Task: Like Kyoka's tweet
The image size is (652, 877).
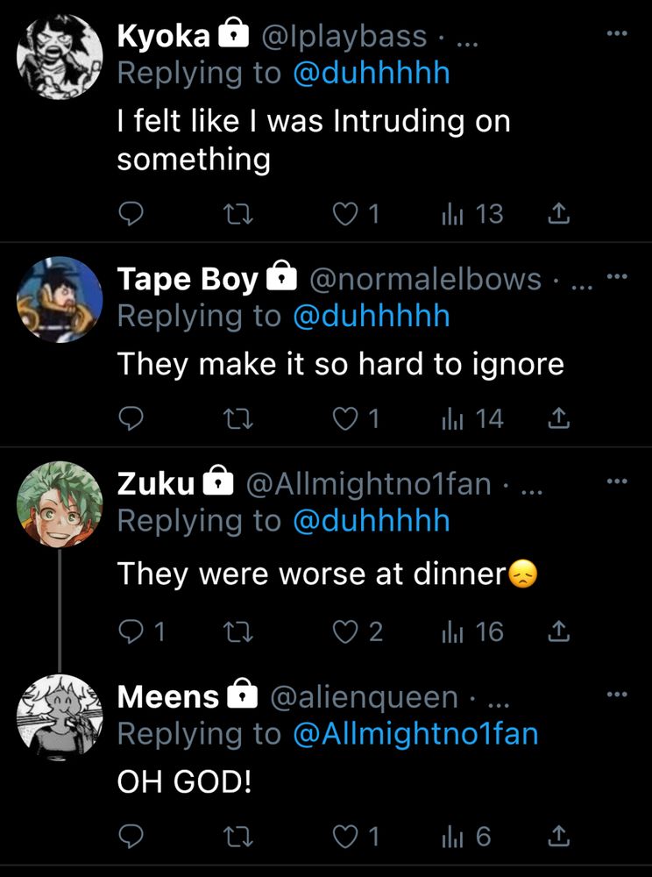Action: tap(348, 213)
